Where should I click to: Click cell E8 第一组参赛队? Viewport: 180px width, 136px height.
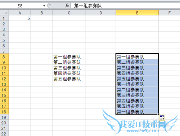(x=137, y=57)
